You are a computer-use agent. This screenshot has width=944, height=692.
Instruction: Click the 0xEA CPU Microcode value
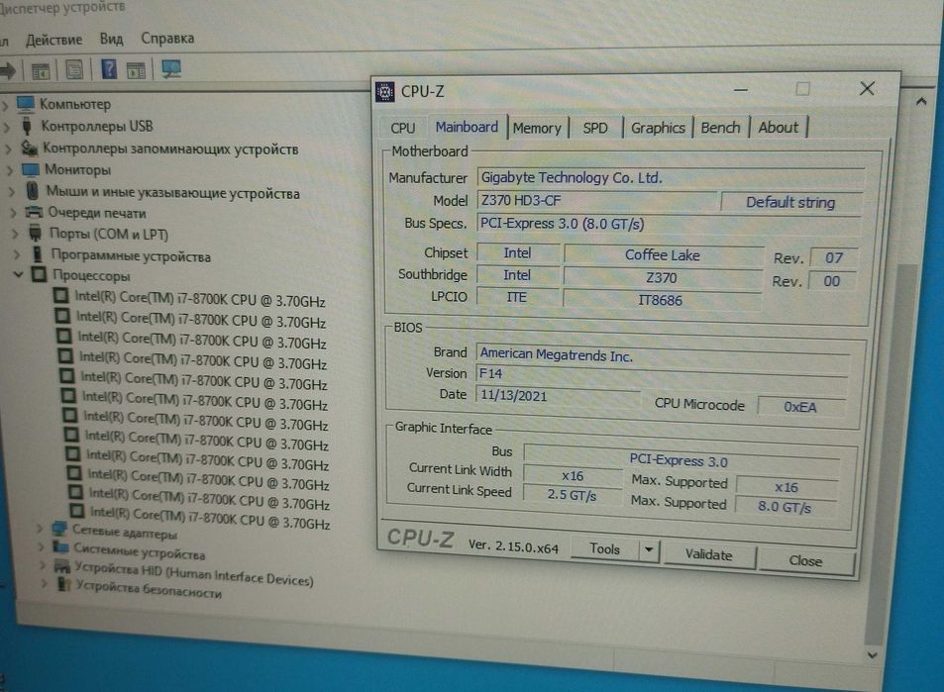tap(800, 407)
